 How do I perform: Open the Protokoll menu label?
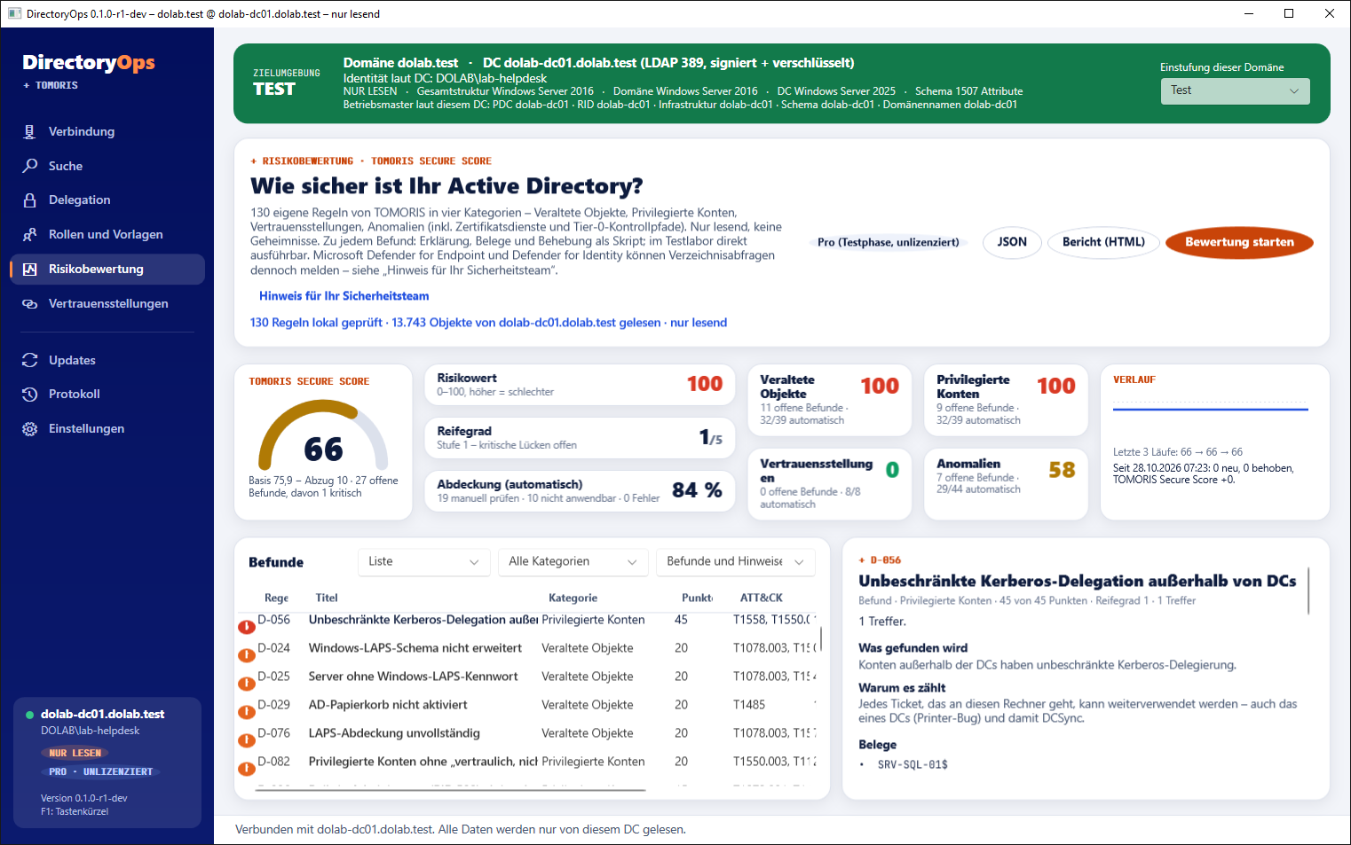pyautogui.click(x=75, y=395)
